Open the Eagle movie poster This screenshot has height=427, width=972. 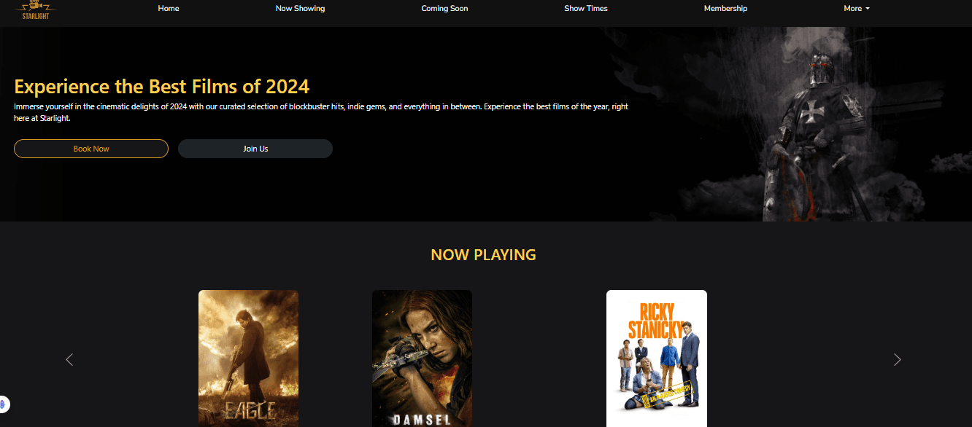[248, 359]
